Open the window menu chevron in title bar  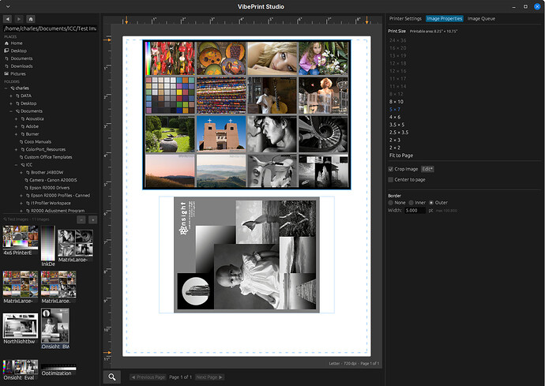[8, 6]
